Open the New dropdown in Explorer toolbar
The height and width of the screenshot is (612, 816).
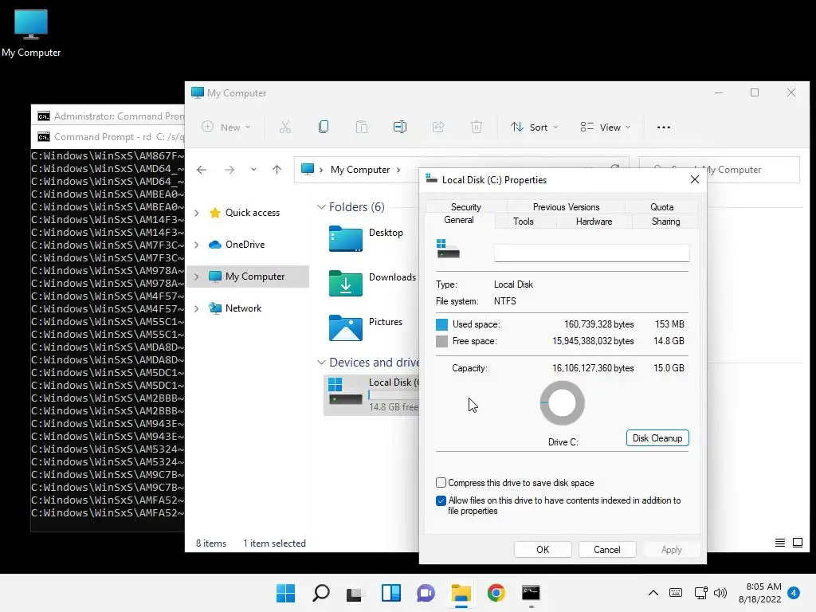point(226,127)
